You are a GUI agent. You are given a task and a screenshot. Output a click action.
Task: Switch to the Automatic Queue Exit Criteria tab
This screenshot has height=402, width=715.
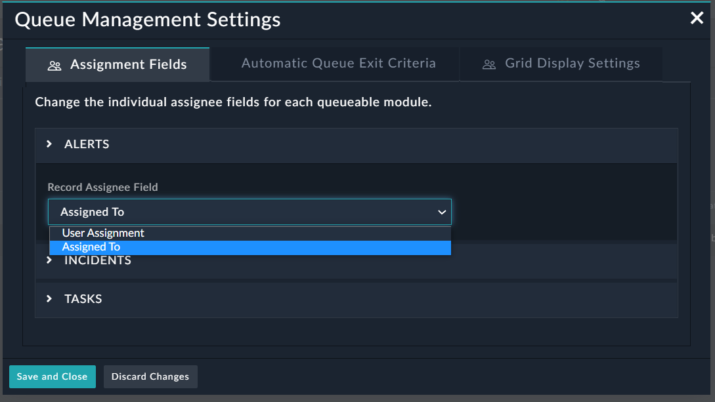tap(338, 63)
